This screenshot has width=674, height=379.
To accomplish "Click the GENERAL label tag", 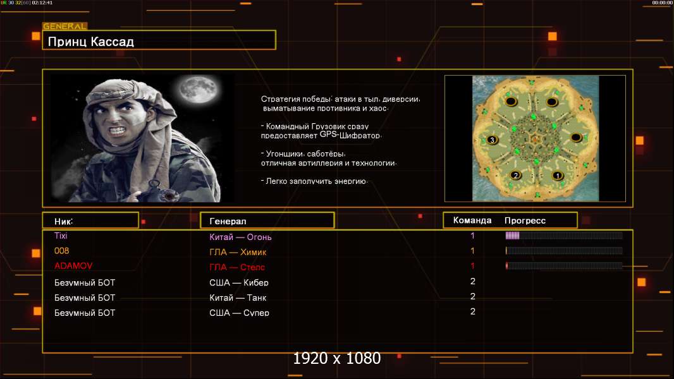I will 65,26.
